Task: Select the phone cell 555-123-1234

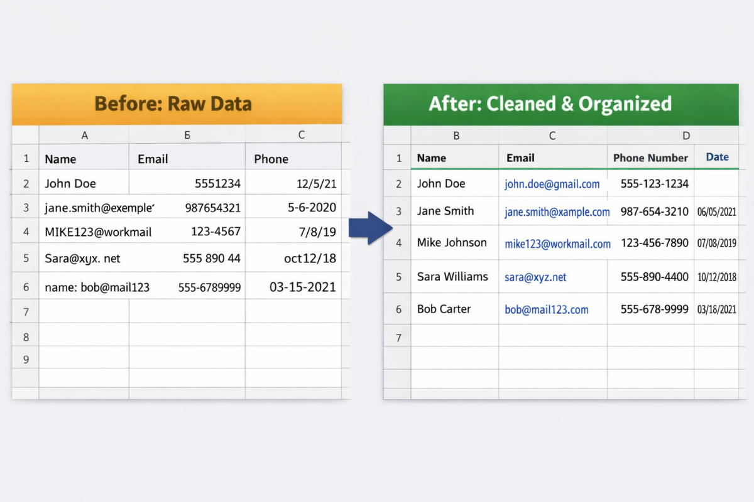Action: 654,184
